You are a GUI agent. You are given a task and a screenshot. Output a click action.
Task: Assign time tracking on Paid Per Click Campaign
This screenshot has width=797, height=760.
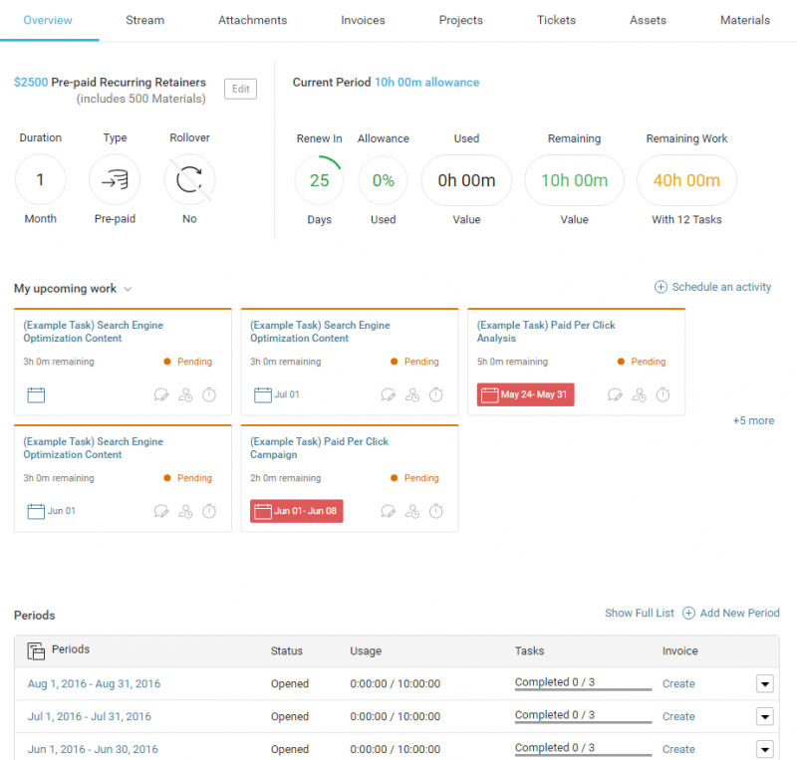coord(412,511)
